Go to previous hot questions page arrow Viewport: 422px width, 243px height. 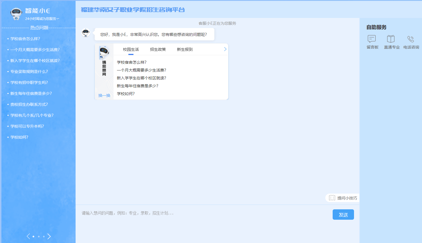tap(28, 236)
